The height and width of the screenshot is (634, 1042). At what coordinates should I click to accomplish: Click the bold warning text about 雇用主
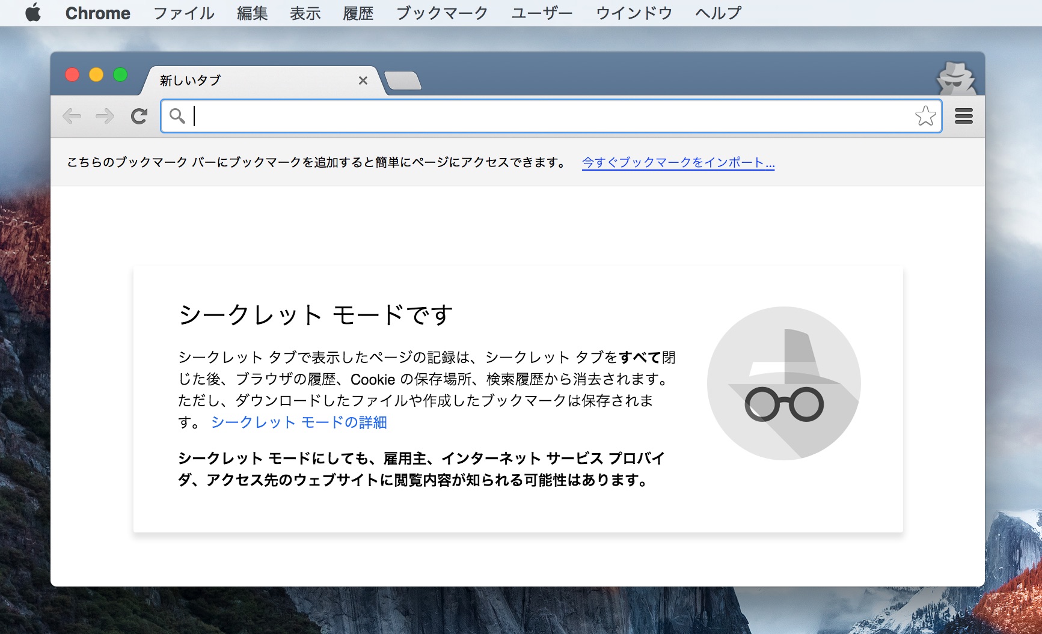[421, 469]
